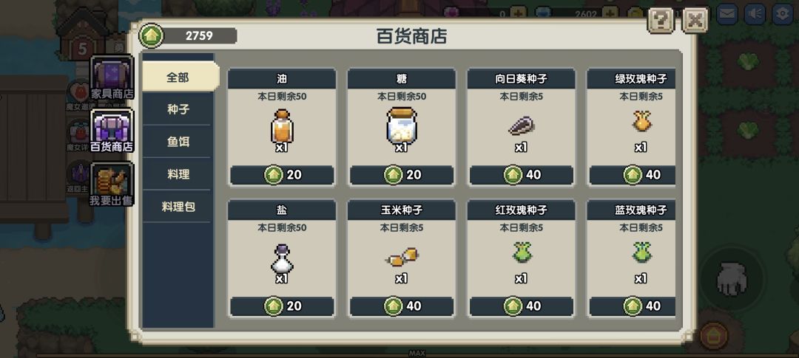Image resolution: width=799 pixels, height=358 pixels.
Task: Close the 百货商店 shop window
Action: point(695,21)
